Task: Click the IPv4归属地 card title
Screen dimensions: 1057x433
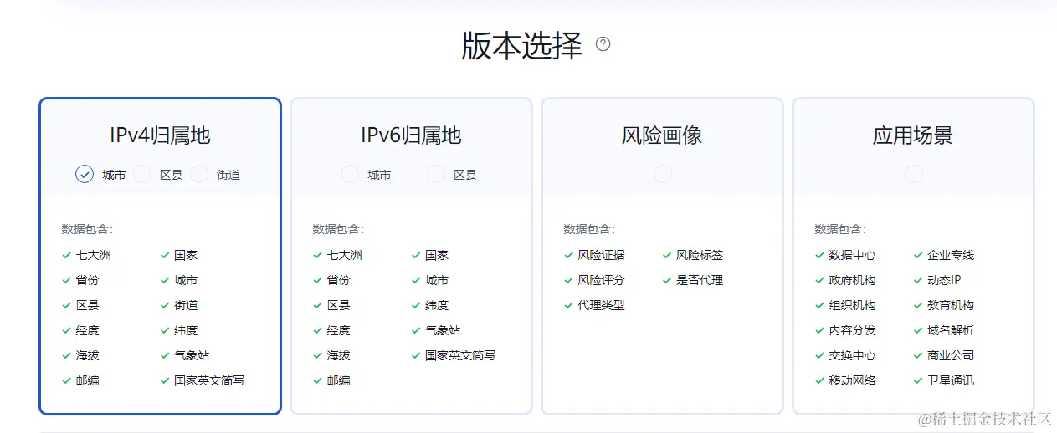Action: 160,135
